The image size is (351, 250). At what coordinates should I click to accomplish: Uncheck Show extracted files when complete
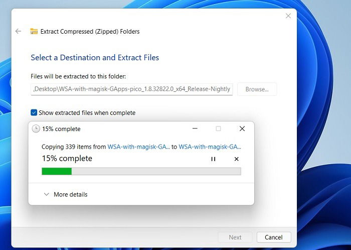pos(34,112)
